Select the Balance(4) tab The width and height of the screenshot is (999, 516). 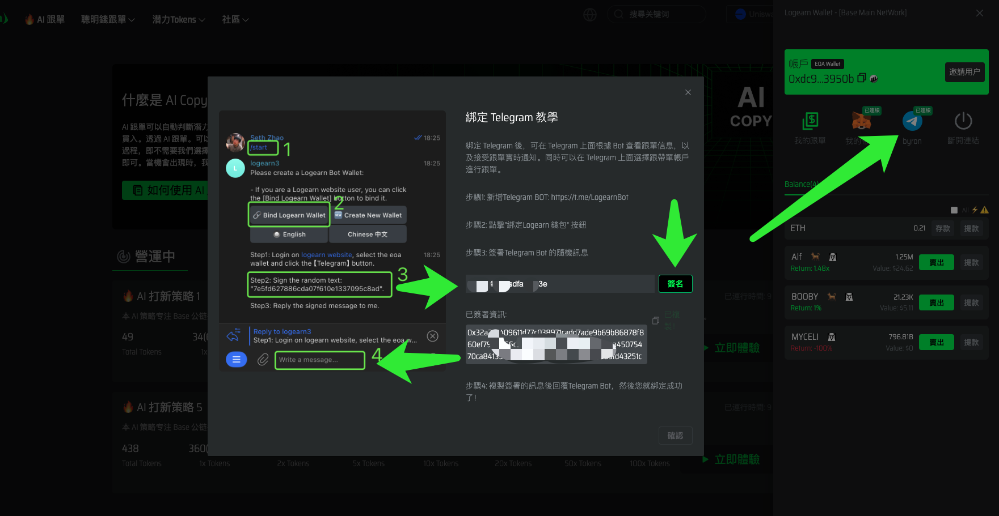pyautogui.click(x=801, y=184)
